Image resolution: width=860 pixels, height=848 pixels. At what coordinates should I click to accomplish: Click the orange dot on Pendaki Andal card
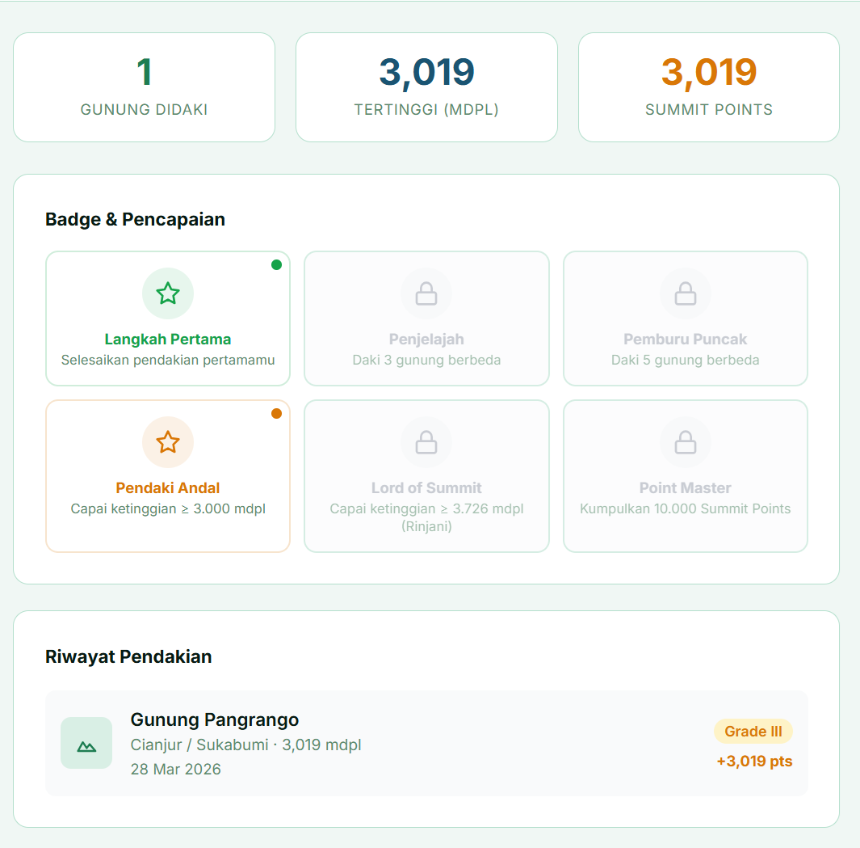(276, 413)
